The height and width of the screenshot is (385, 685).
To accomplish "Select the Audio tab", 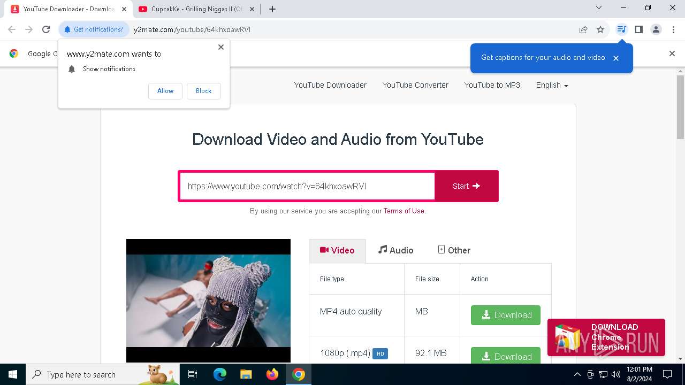I will click(x=395, y=250).
